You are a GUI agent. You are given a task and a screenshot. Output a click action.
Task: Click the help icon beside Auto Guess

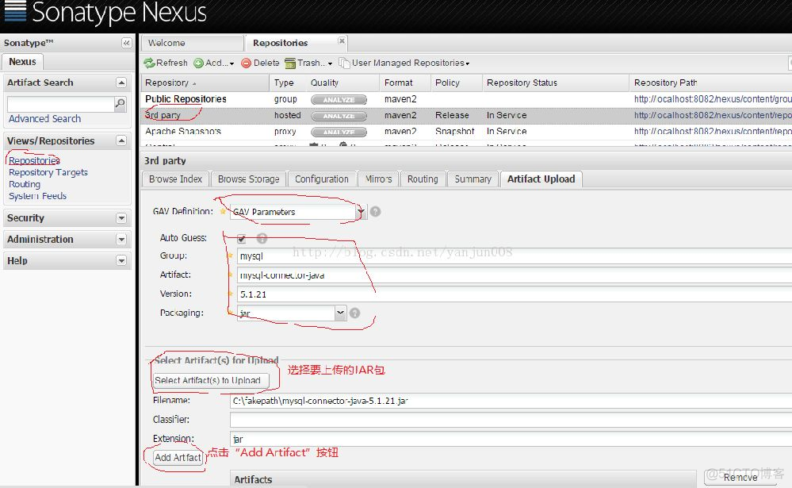click(262, 238)
